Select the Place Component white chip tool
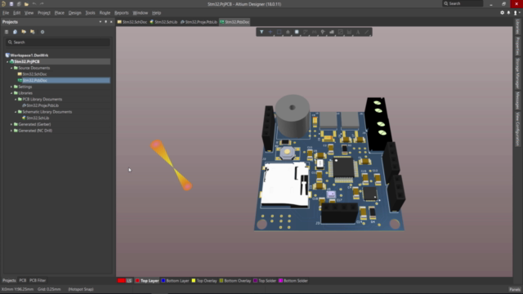The width and height of the screenshot is (523, 294). 297,32
